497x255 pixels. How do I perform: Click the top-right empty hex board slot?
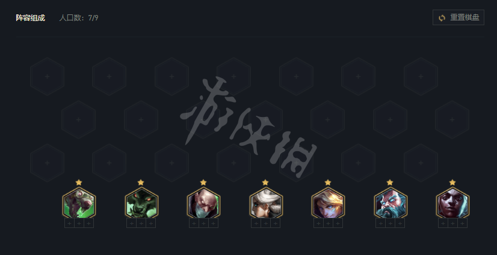[421, 76]
